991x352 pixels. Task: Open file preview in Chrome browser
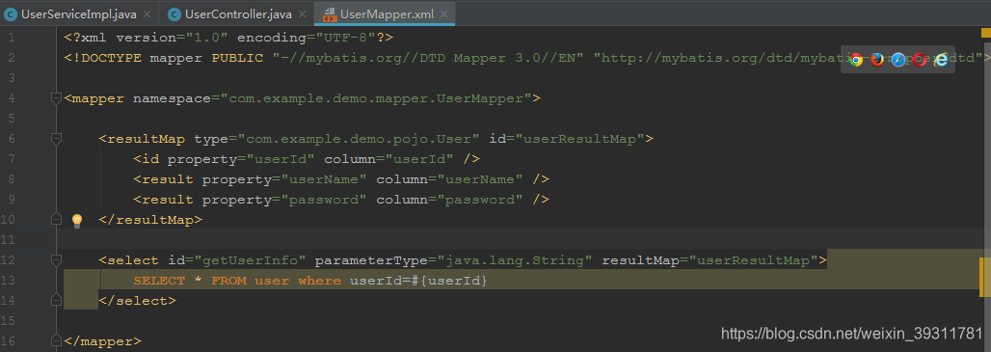(x=856, y=60)
